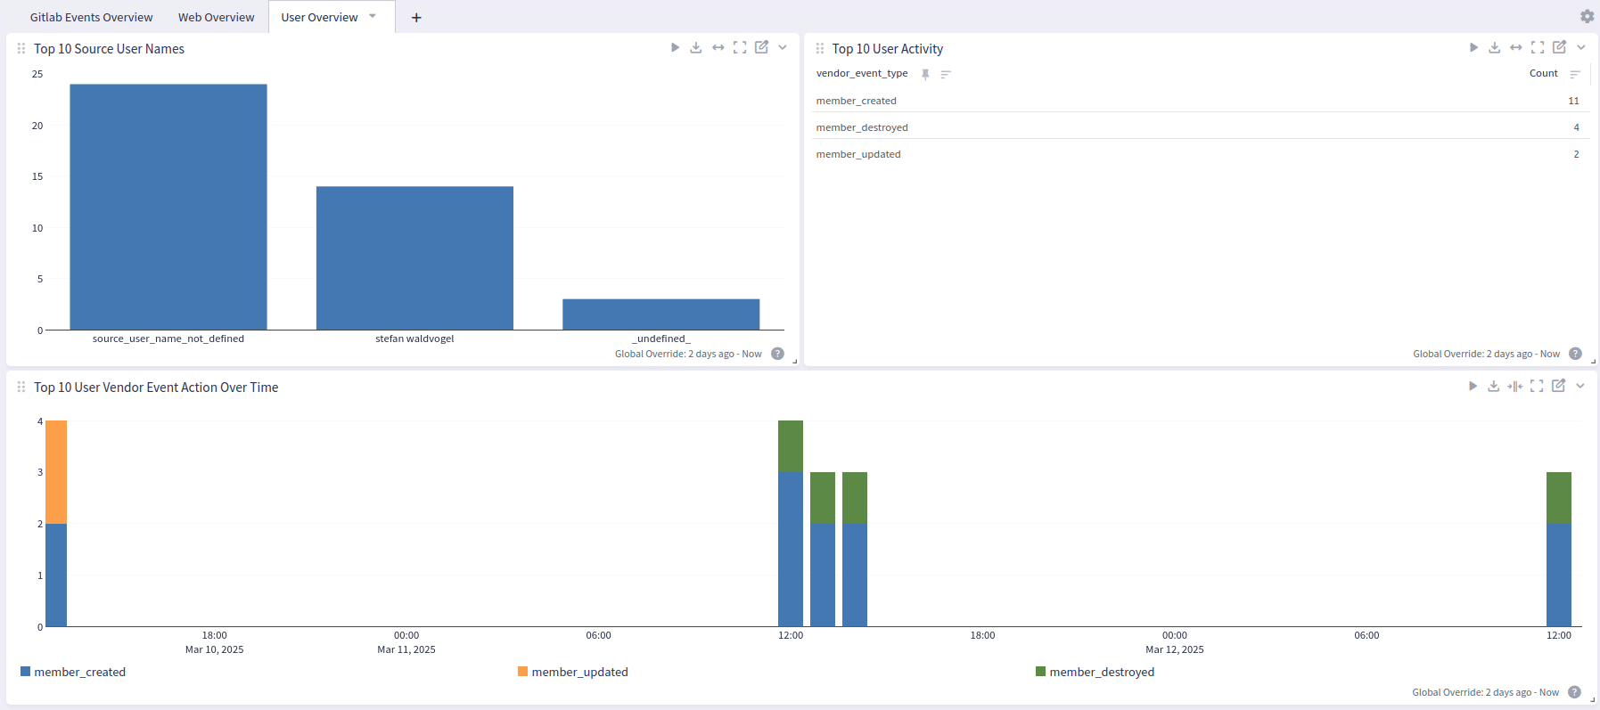The height and width of the screenshot is (710, 1600).
Task: Fullscreen the Top 10 User Activity panel
Action: pos(1538,48)
